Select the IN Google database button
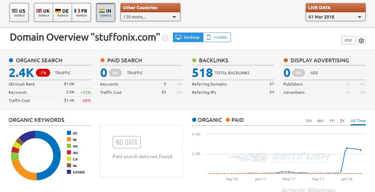Image resolution: width=375 pixels, height=192 pixels. pyautogui.click(x=105, y=12)
